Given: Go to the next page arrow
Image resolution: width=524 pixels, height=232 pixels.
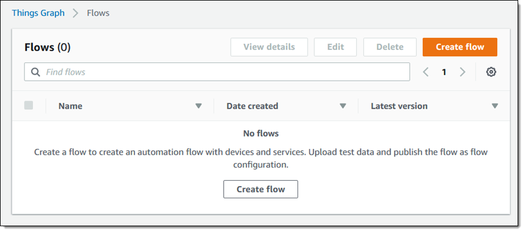Looking at the screenshot, I should [x=462, y=72].
